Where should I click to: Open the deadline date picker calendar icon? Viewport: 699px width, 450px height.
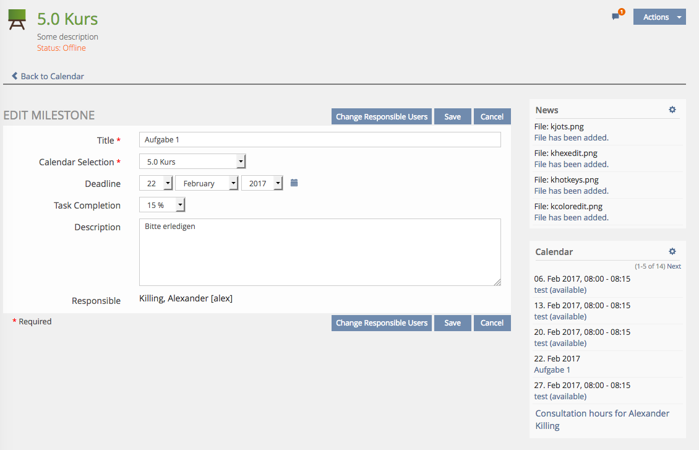click(294, 183)
